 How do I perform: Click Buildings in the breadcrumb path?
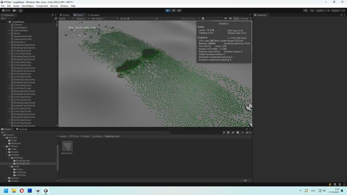(x=97, y=136)
